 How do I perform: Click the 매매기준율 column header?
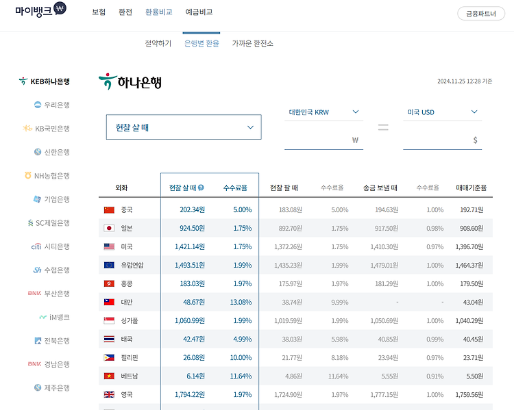coord(471,188)
